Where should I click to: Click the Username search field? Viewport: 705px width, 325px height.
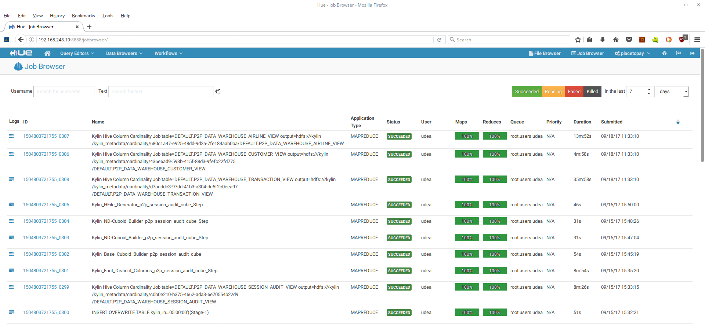[64, 92]
